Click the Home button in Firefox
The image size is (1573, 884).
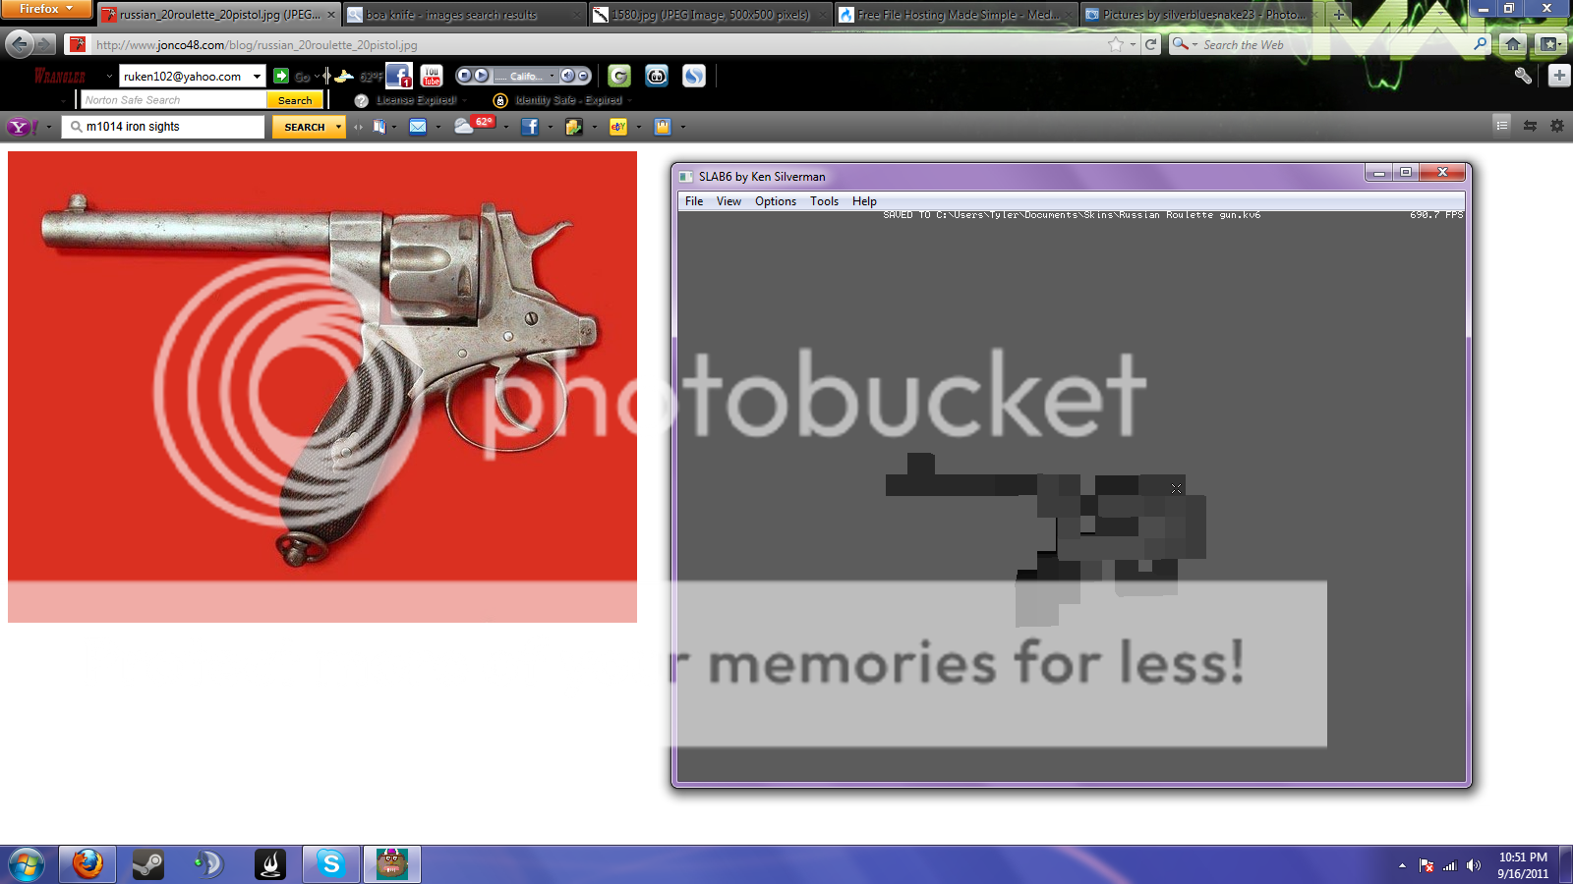click(1513, 44)
